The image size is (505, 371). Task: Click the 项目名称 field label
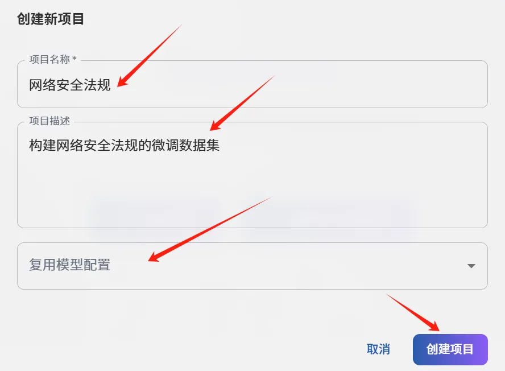49,59
